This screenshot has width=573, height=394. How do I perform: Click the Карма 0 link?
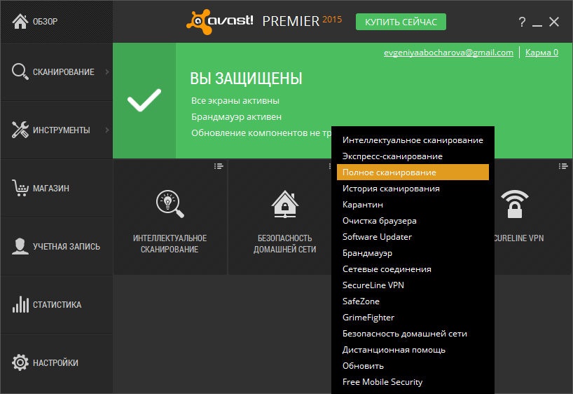(x=541, y=53)
